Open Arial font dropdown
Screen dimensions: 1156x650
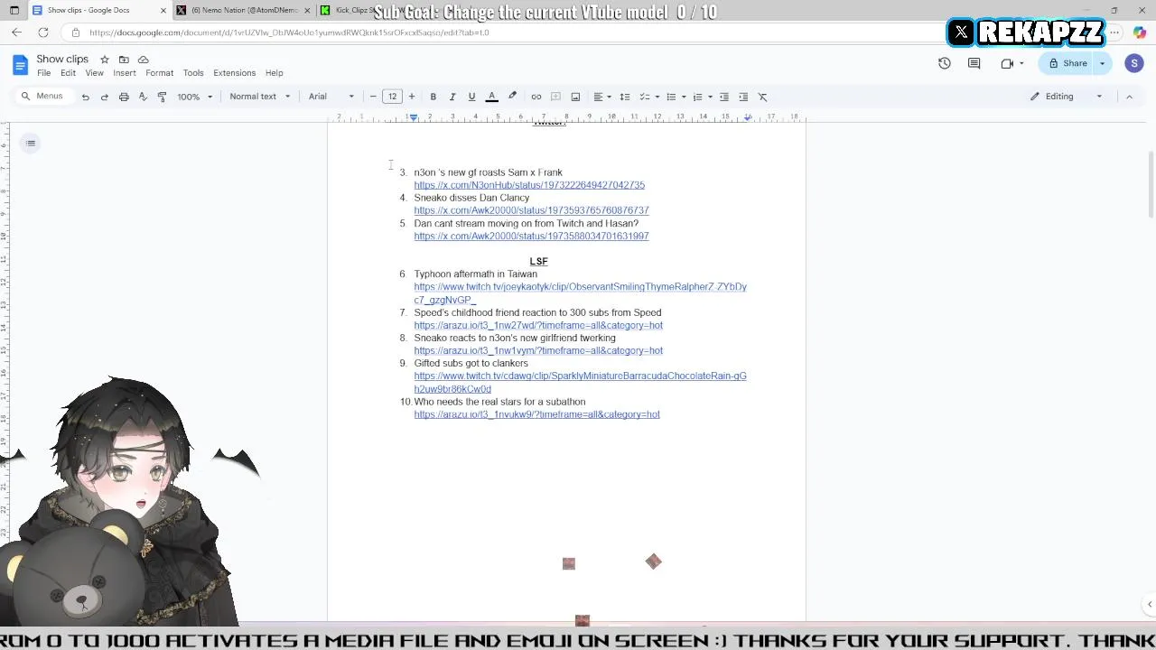pos(331,97)
